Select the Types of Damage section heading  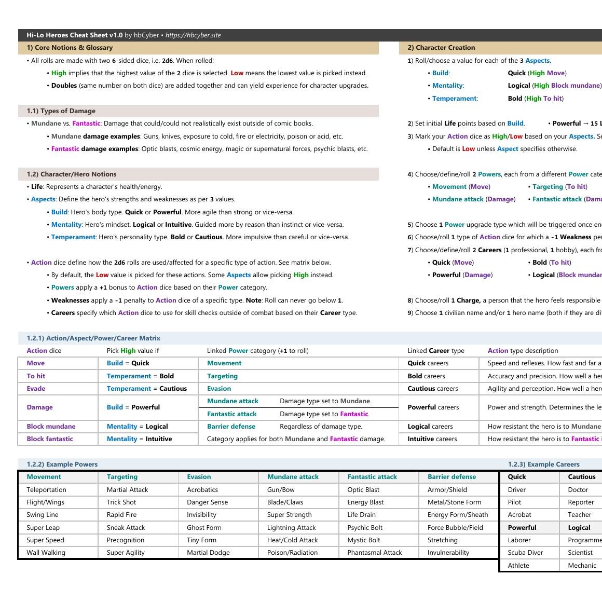61,111
